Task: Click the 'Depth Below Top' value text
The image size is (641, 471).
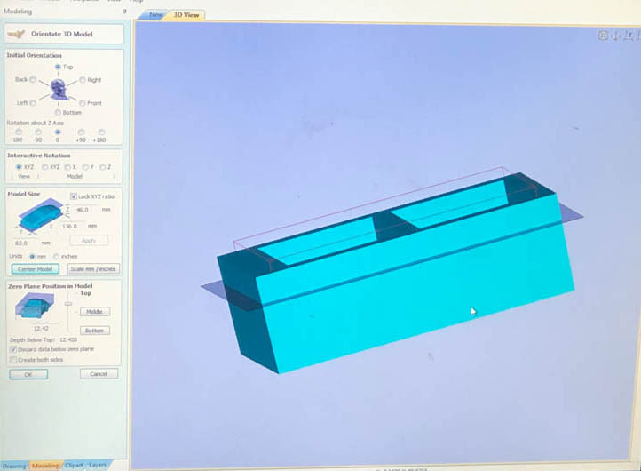Action: point(68,340)
